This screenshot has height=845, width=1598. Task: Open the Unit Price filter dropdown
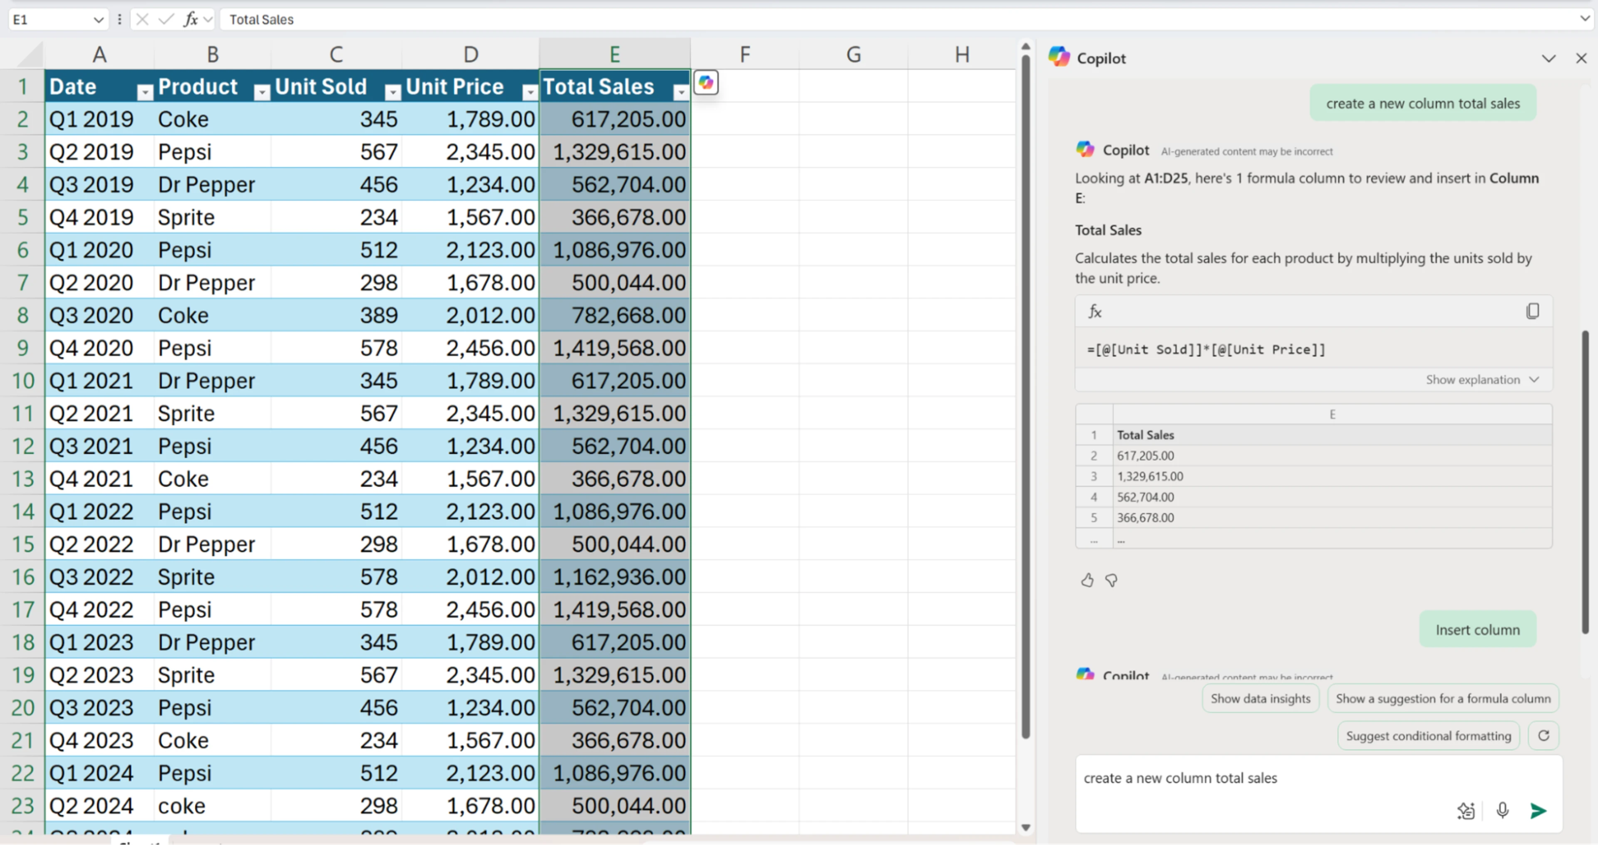point(530,92)
